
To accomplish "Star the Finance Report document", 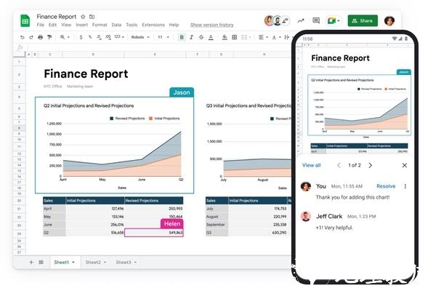I will 83,17.
